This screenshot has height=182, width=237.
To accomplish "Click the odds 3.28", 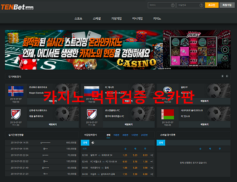I will tap(135, 168).
